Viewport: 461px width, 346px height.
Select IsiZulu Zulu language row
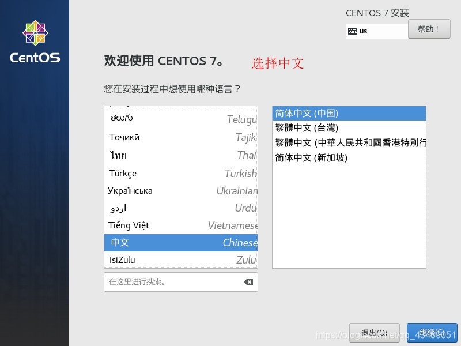coord(181,260)
